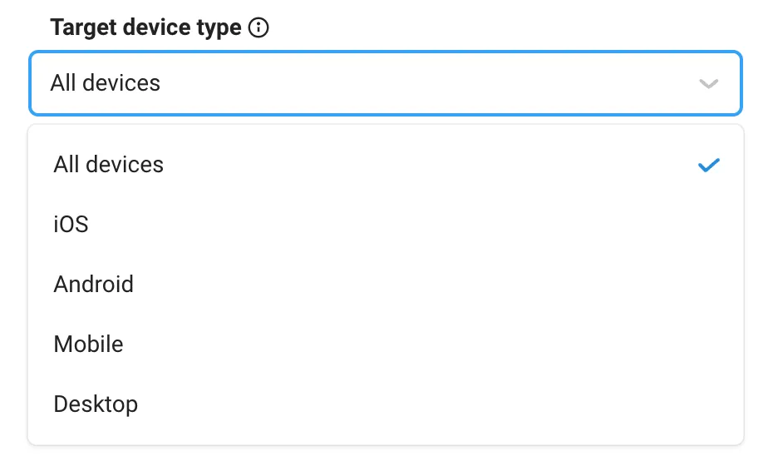Image resolution: width=773 pixels, height=456 pixels.
Task: Pick Mobile from the device type list
Action: [386, 344]
